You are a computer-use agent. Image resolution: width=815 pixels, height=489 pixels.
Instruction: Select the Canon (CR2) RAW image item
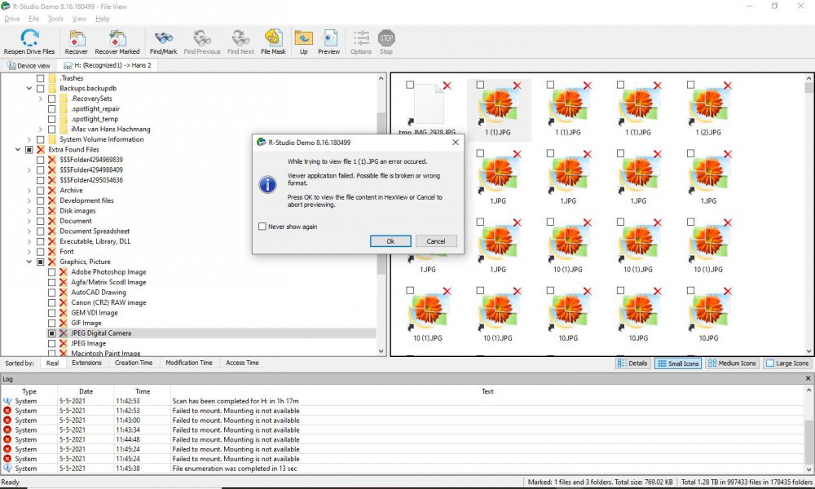click(108, 302)
